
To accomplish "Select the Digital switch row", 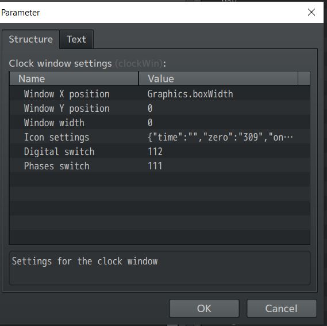I will point(160,151).
